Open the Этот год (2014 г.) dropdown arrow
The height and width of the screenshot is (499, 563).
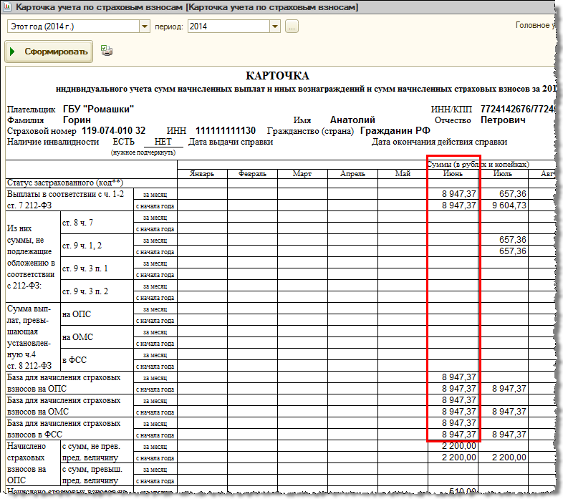pos(145,26)
